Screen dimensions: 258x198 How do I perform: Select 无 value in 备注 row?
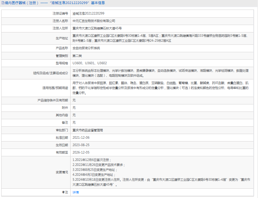click(74, 123)
